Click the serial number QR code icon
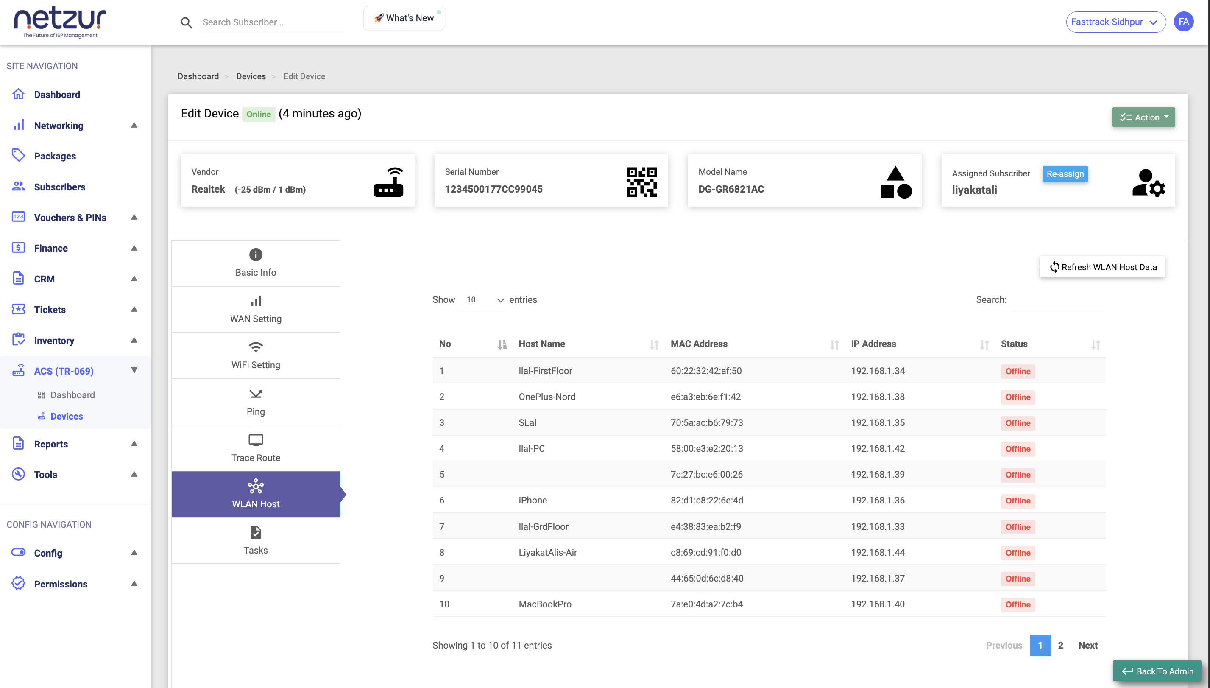The height and width of the screenshot is (688, 1210). pyautogui.click(x=642, y=182)
